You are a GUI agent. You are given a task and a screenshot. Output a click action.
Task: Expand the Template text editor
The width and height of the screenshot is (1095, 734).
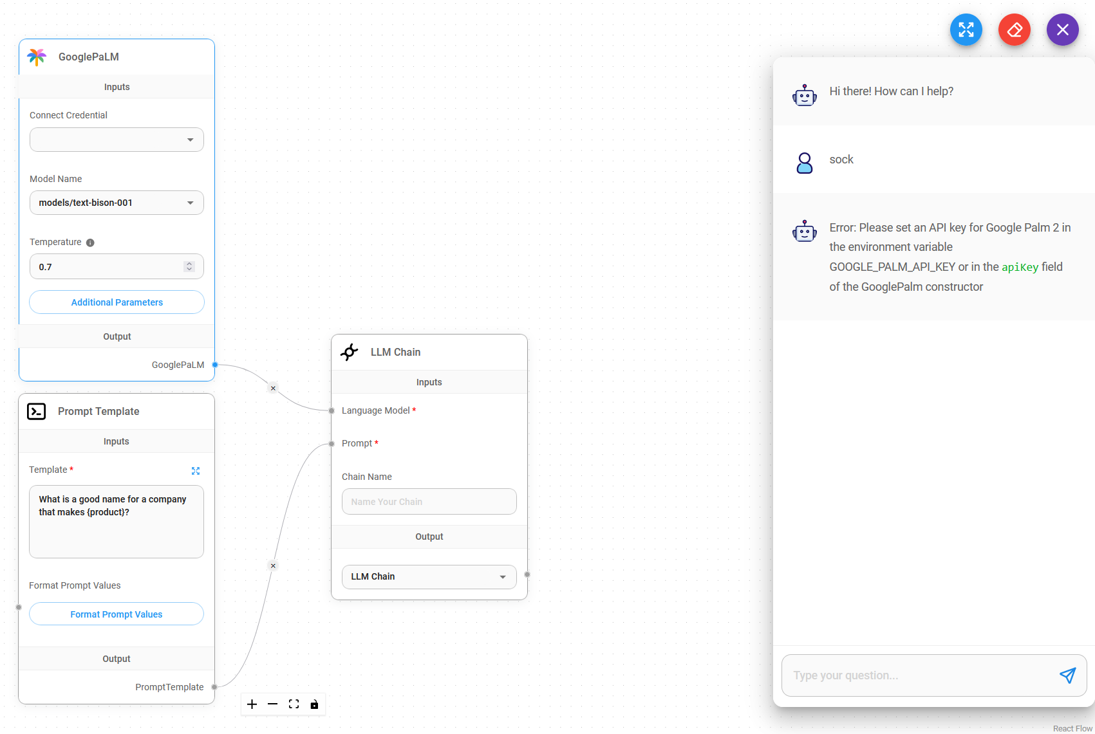(x=196, y=471)
